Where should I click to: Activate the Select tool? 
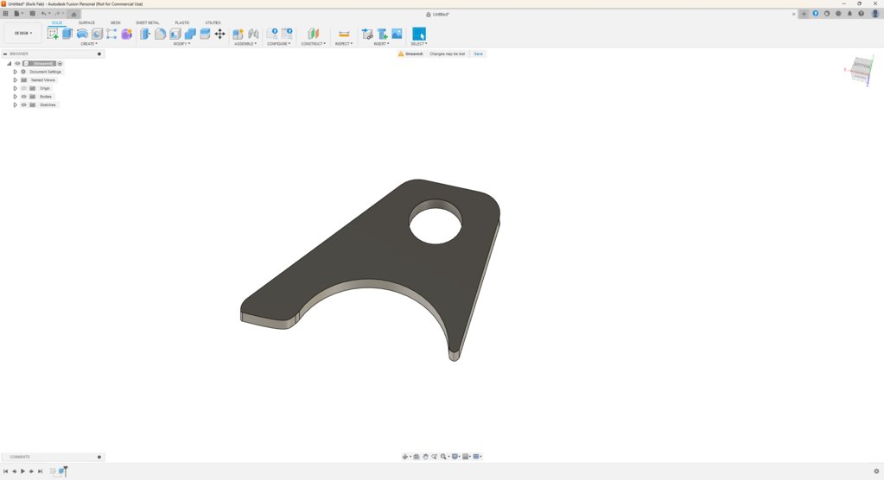pos(419,34)
